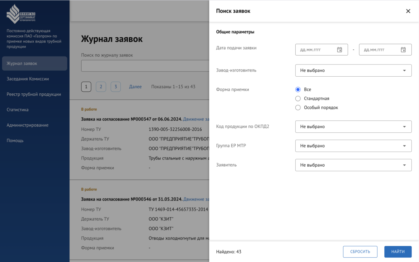Image resolution: width=419 pixels, height=262 pixels.
Task: Go to Реестр трубной продукции
Action: click(x=34, y=94)
